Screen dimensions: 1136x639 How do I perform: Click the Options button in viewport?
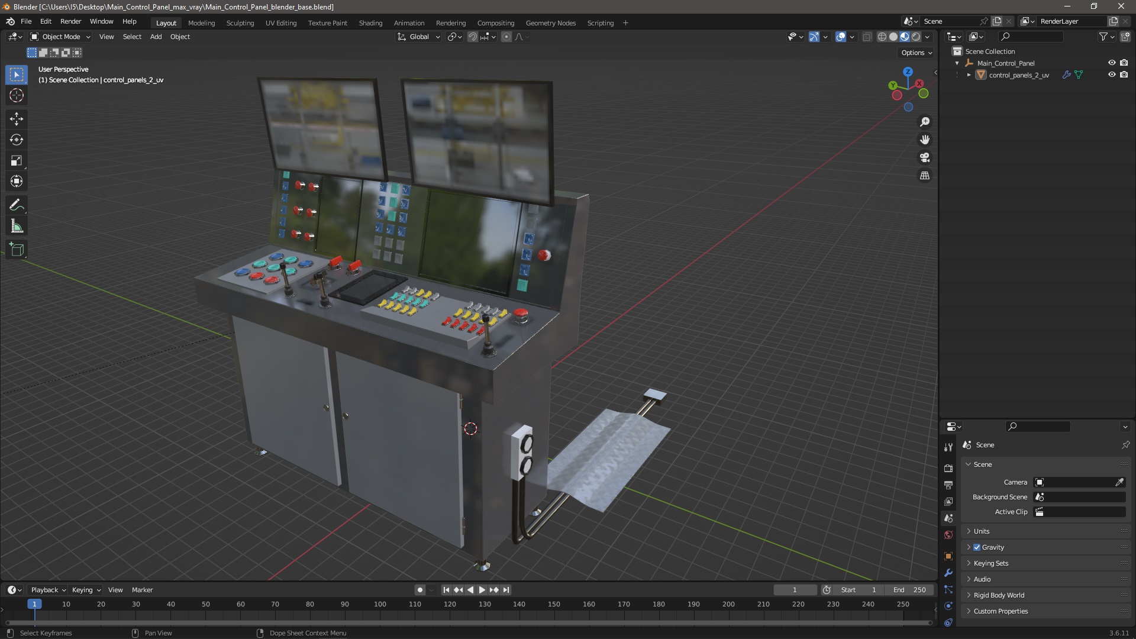(916, 53)
